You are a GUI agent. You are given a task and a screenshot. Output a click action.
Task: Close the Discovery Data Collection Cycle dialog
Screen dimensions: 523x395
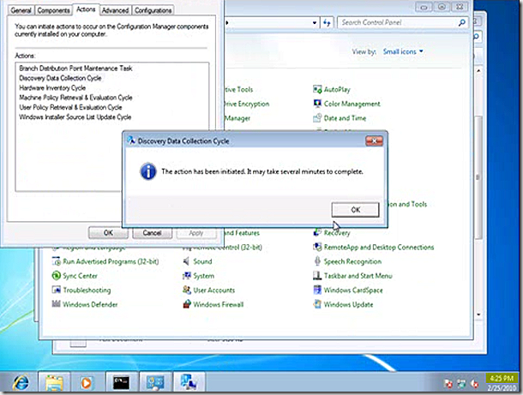[x=374, y=141]
